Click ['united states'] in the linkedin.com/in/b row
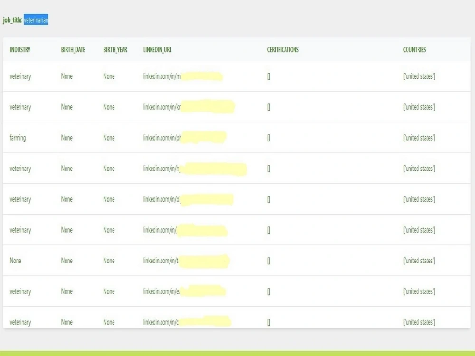 pyautogui.click(x=419, y=199)
